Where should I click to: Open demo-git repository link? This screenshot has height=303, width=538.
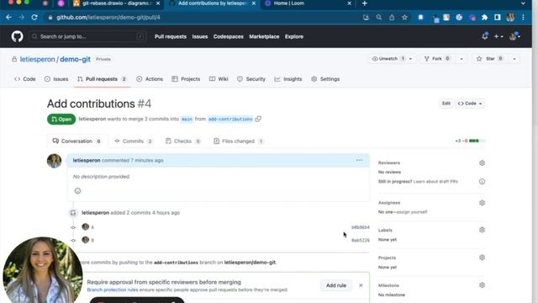[75, 59]
